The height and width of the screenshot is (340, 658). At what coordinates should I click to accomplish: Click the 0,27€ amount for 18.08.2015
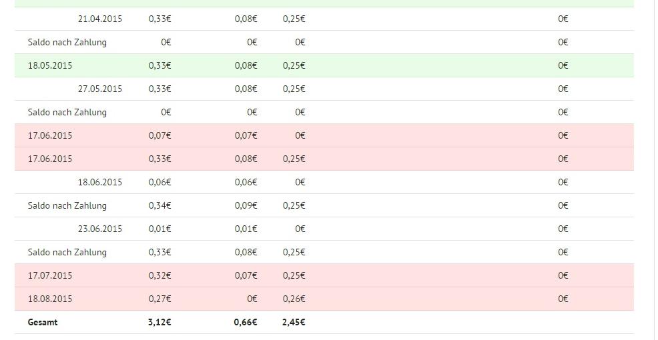click(160, 299)
